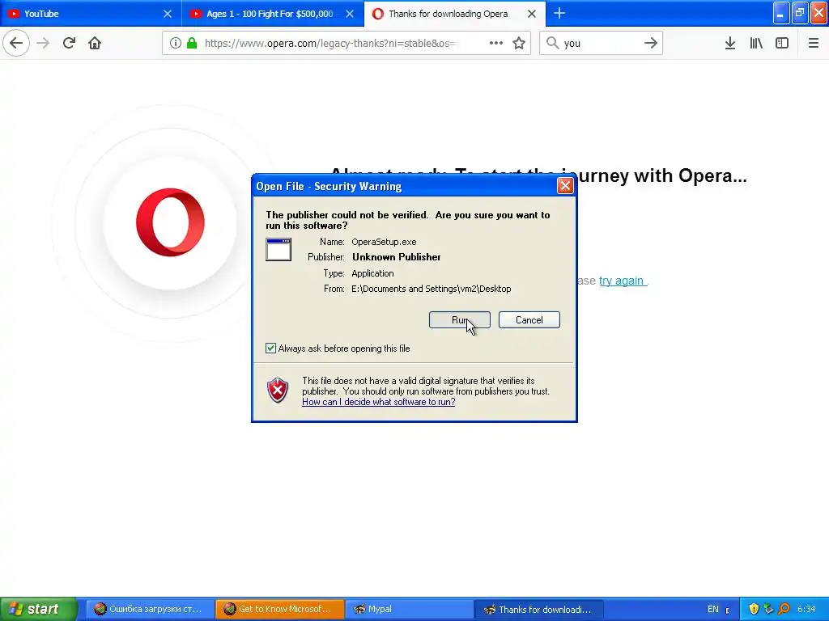Screen dimensions: 829x621
Task: Click the Unknown Publisher text
Action: [397, 257]
